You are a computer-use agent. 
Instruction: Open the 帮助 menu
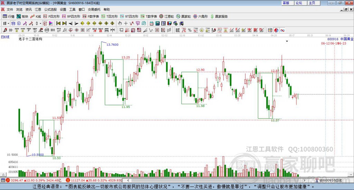tap(106, 9)
